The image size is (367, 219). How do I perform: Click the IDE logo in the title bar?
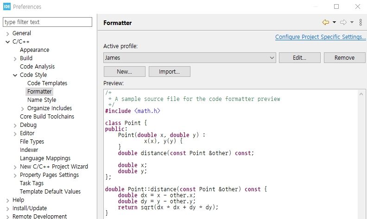7,6
